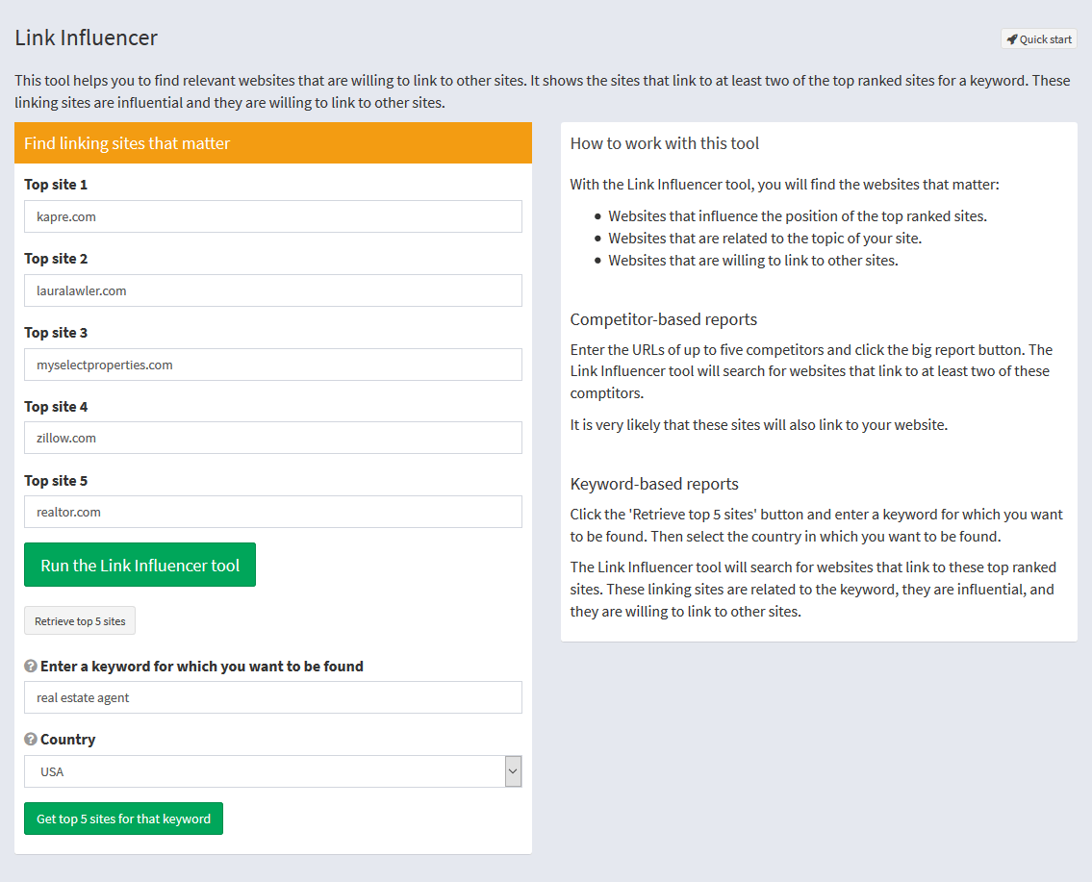Screen dimensions: 1092x882
Task: Click the rocket icon in Quick start
Action: point(1011,39)
